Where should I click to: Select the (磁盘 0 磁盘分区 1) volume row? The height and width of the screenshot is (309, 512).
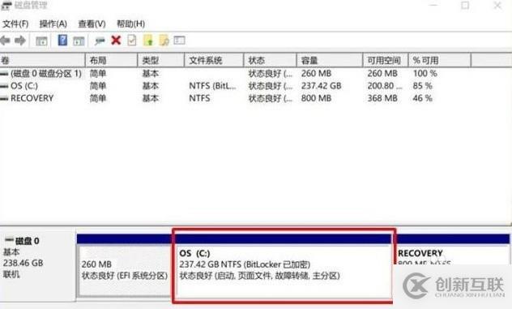point(41,74)
